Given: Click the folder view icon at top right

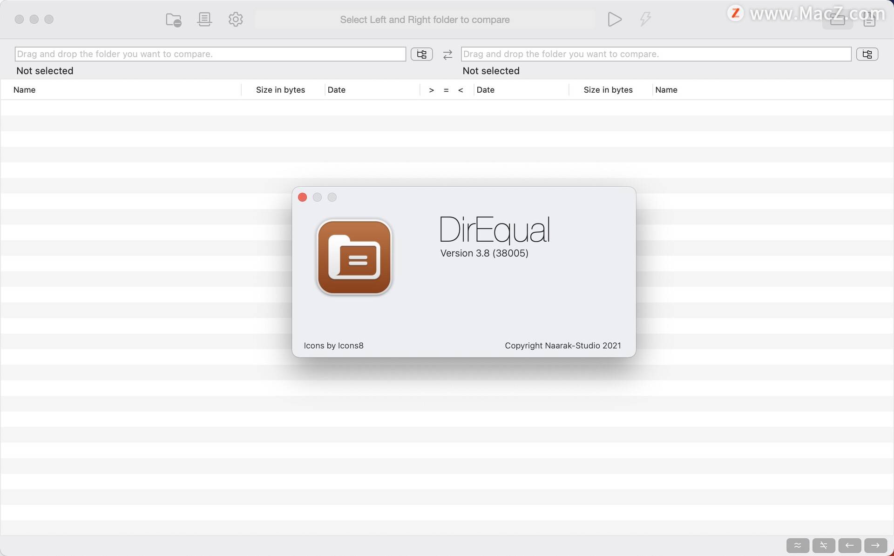Looking at the screenshot, I should pos(837,20).
